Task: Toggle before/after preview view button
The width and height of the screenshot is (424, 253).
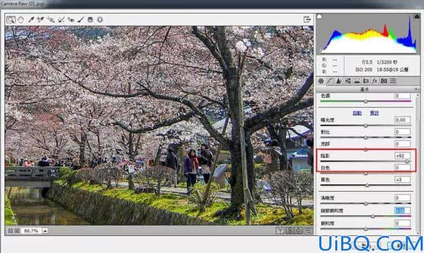Action: click(280, 231)
